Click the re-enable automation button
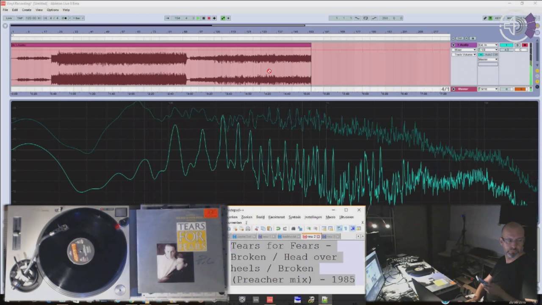This screenshot has height=305, width=542. point(229,18)
